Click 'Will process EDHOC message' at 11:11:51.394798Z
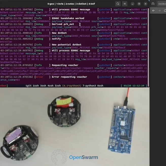166x166 pixels. pos(71,10)
